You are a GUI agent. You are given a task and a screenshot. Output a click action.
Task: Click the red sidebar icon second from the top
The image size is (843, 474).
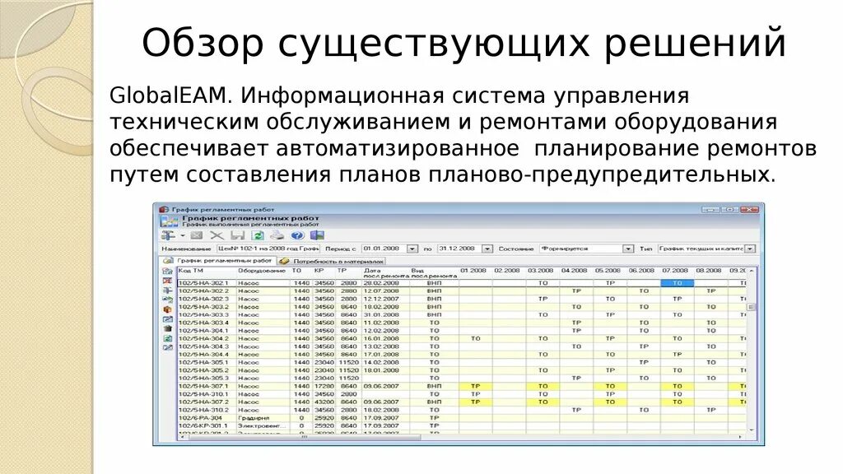tap(168, 281)
